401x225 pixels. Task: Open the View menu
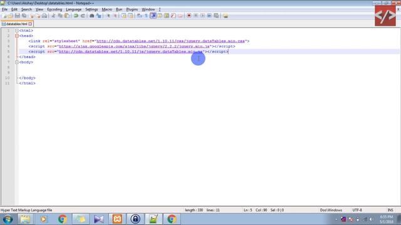tap(39, 9)
